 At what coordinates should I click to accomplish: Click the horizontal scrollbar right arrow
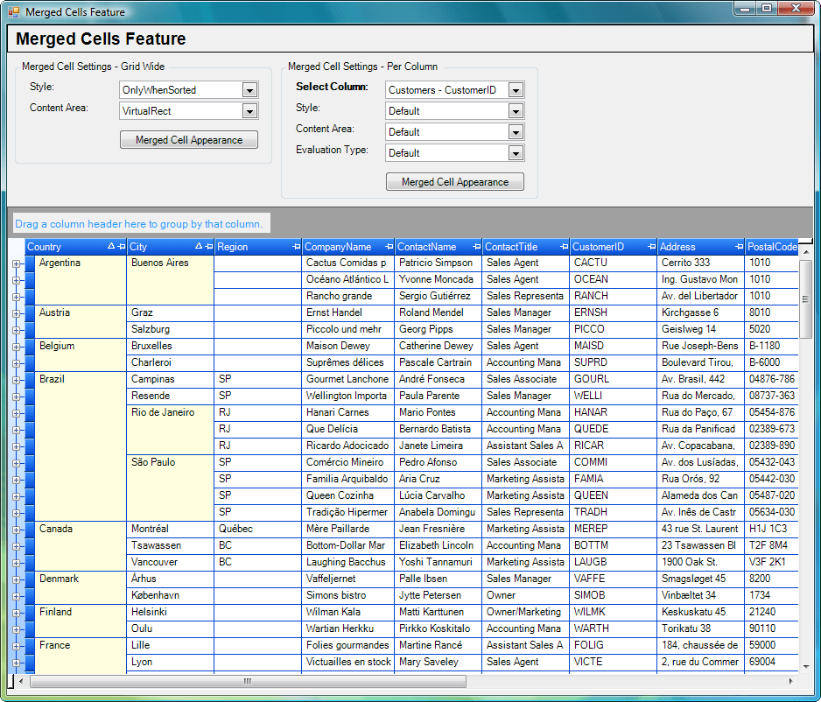(791, 681)
